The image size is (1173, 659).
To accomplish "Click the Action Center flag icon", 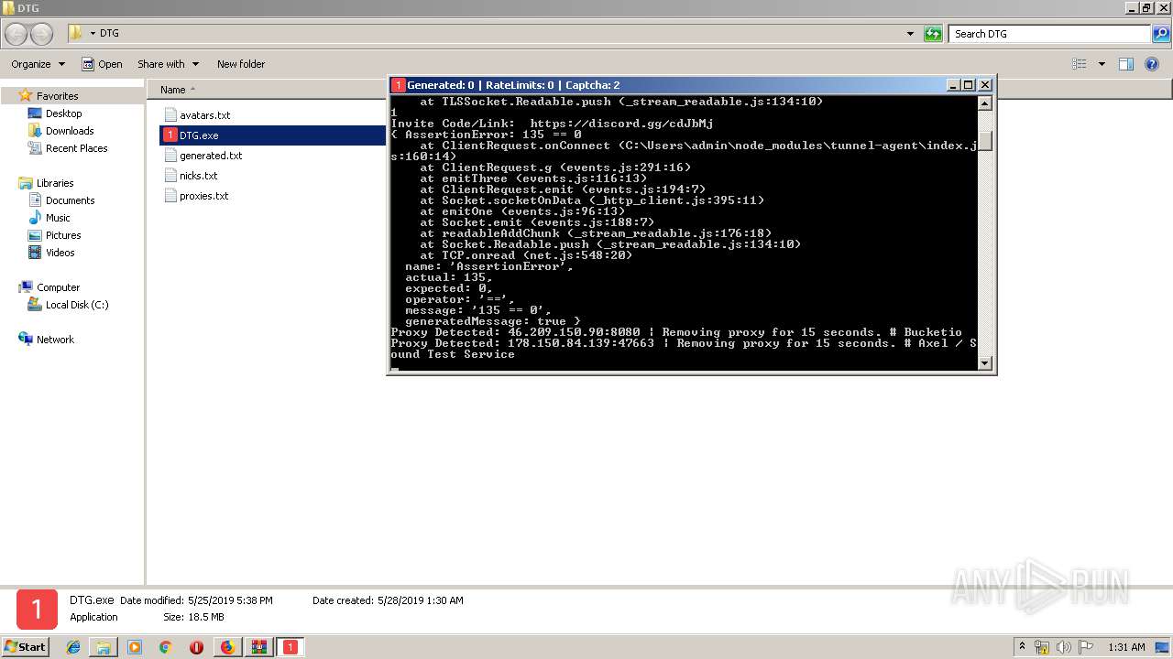I will [1084, 647].
